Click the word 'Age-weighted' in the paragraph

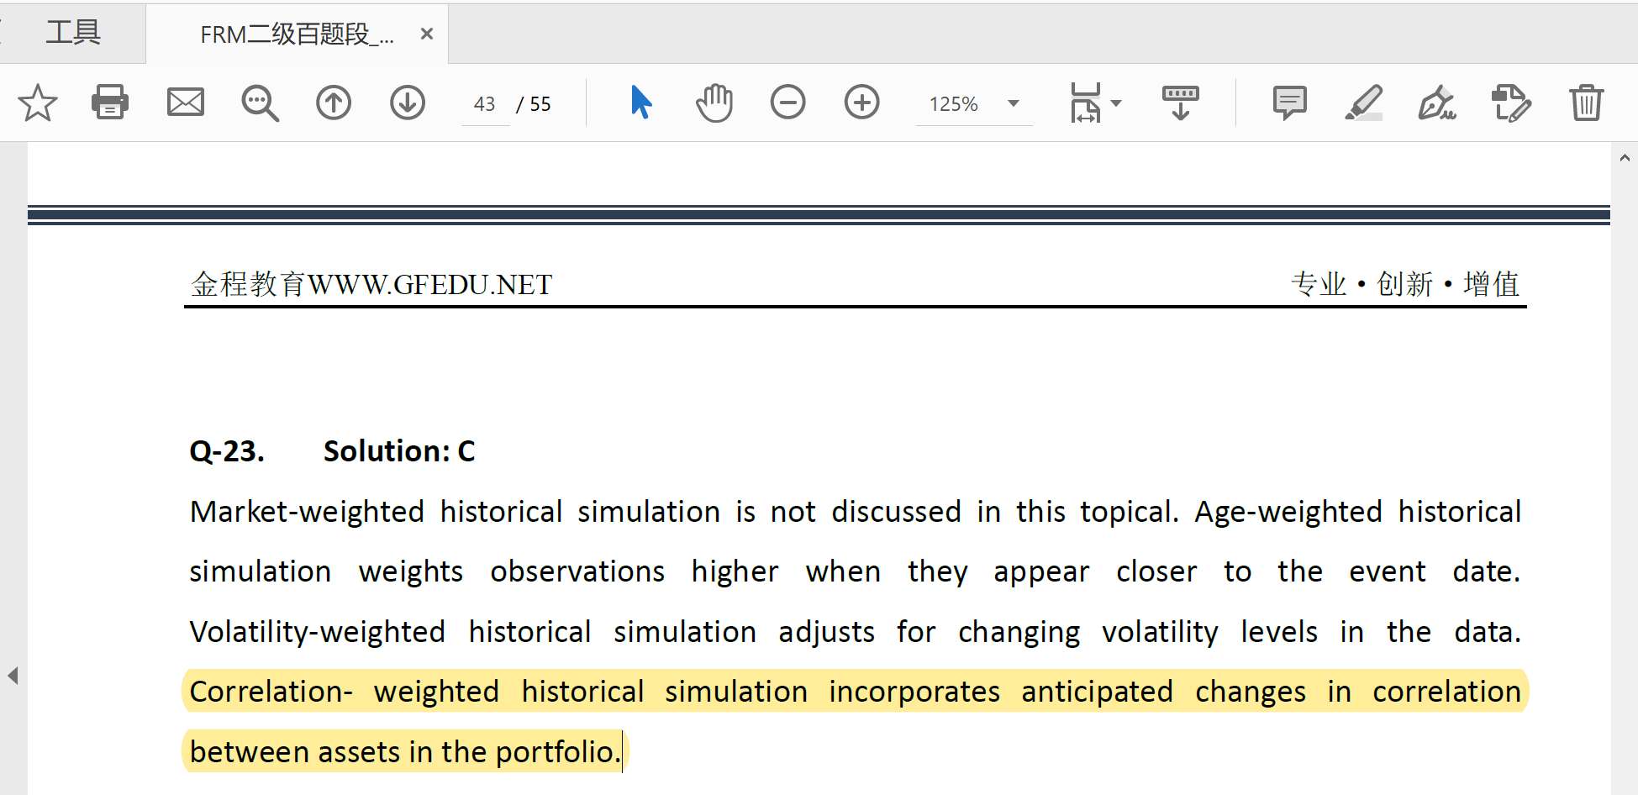[x=1288, y=512]
